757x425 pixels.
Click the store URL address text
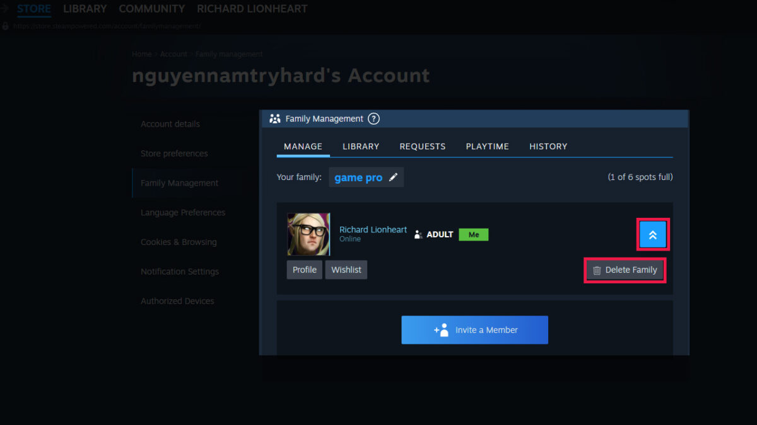point(107,26)
